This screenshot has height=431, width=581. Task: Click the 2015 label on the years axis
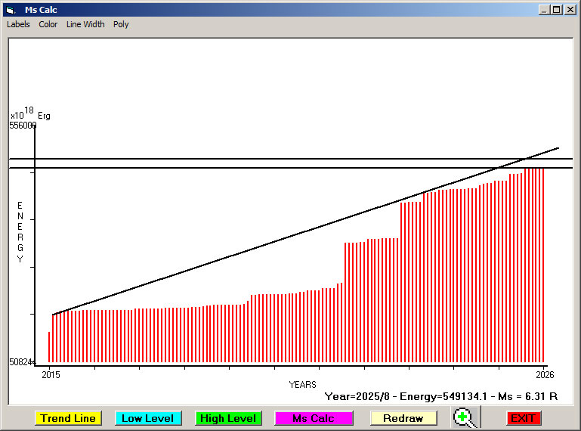pos(51,374)
